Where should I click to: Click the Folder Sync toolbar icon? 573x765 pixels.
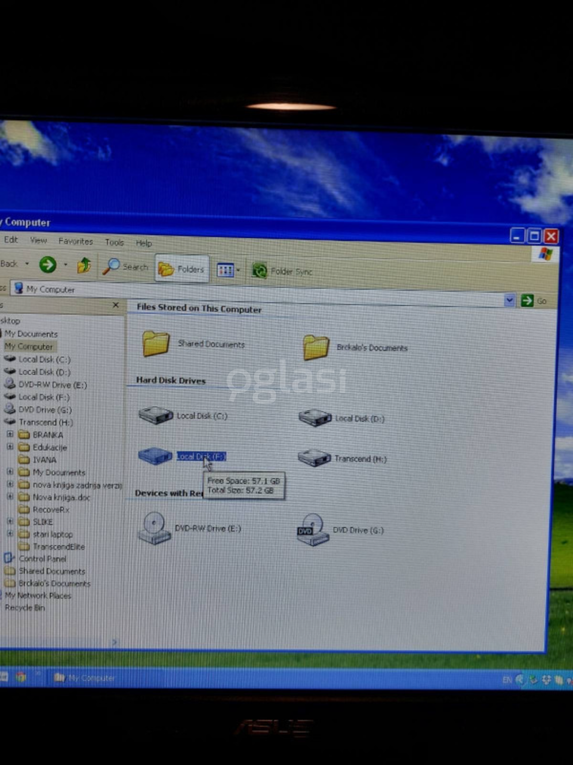click(259, 271)
